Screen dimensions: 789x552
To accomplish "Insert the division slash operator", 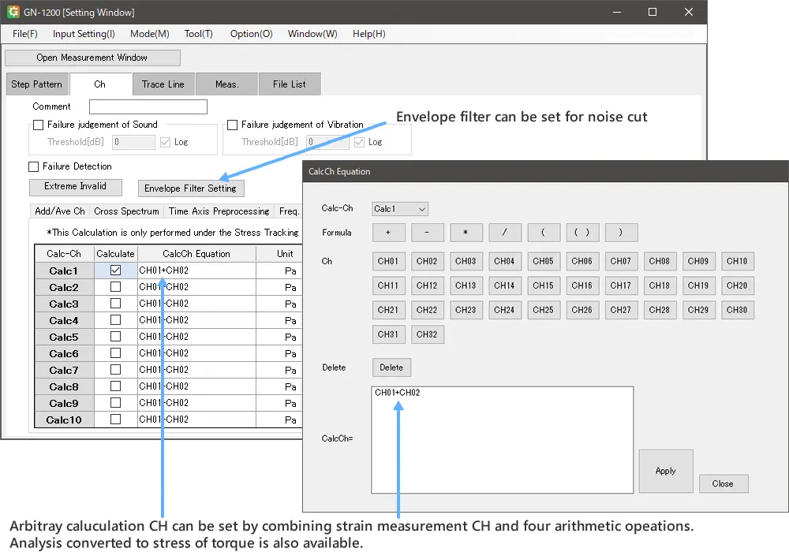I will pyautogui.click(x=505, y=233).
